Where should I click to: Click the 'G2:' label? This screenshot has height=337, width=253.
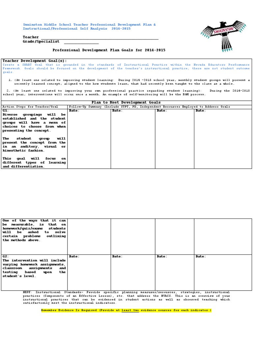(x=6, y=256)
